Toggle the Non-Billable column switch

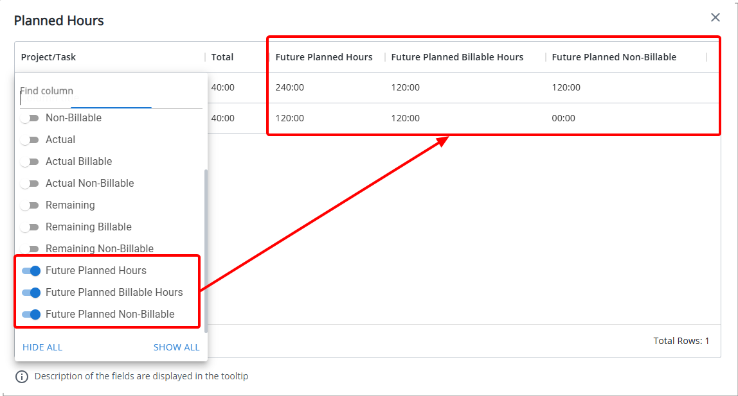[x=31, y=118]
